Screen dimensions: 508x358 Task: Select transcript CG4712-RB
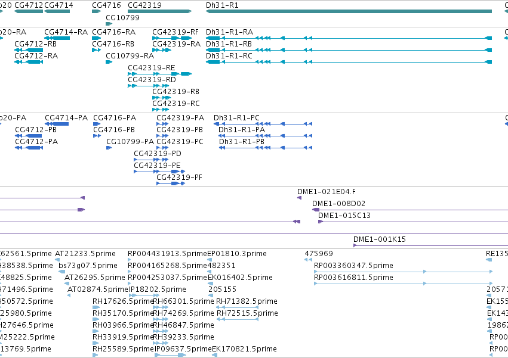coord(29,50)
